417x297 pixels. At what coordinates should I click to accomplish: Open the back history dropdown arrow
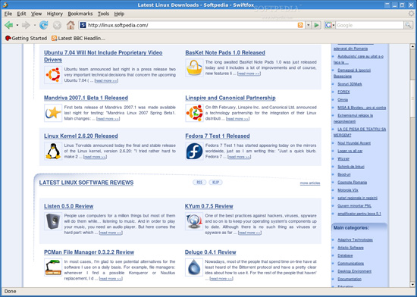(x=17, y=25)
